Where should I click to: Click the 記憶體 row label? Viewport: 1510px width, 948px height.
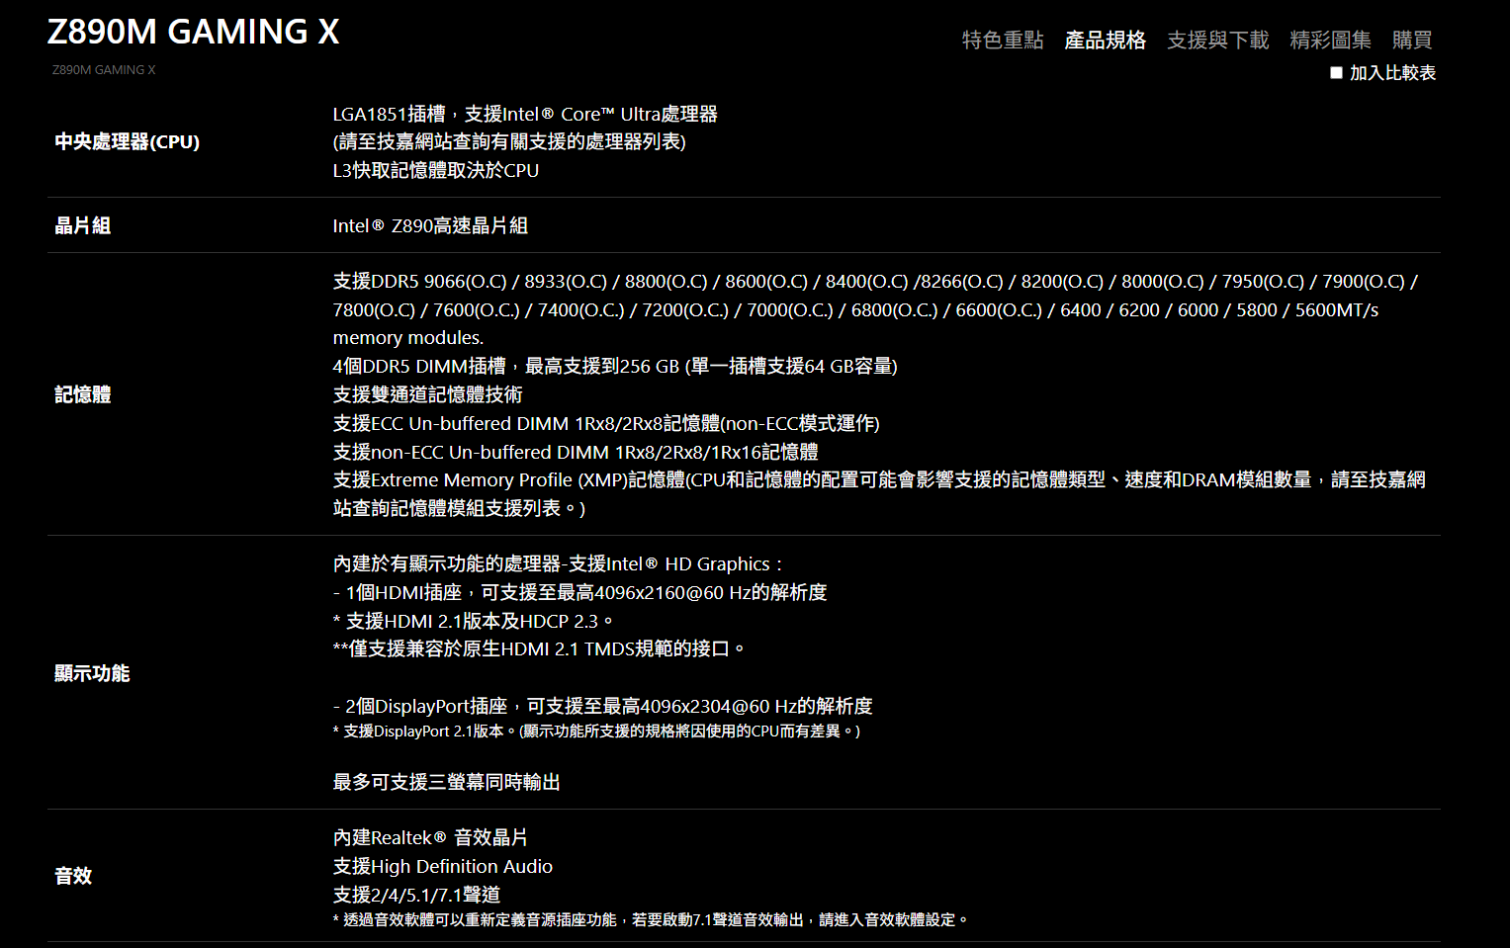82,394
